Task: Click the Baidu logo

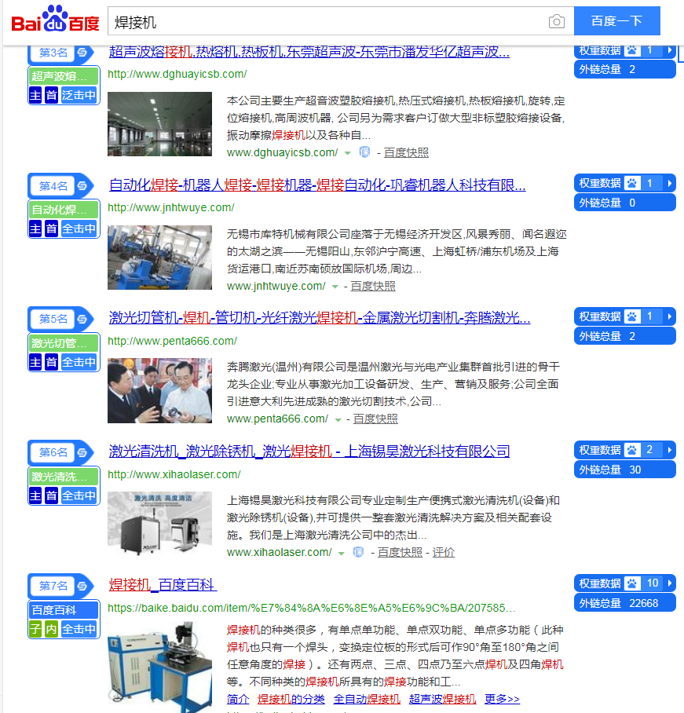Action: pos(55,20)
